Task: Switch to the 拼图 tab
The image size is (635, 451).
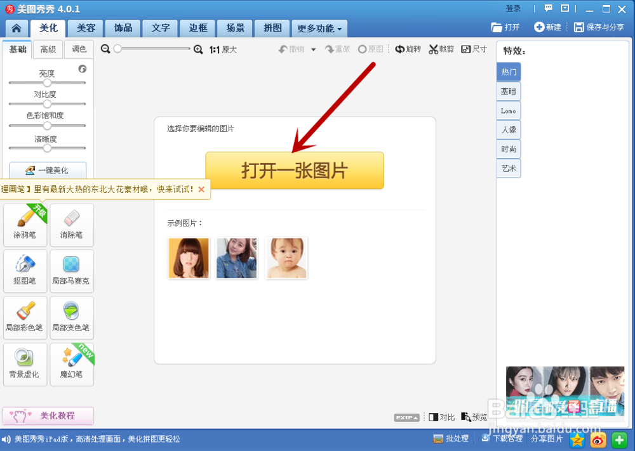Action: 272,28
